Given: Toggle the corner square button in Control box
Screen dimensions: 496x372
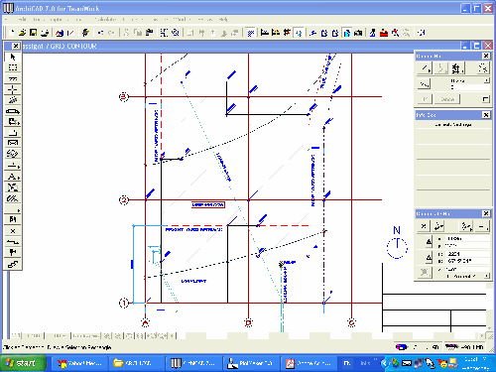Looking at the screenshot, I should [x=485, y=99].
